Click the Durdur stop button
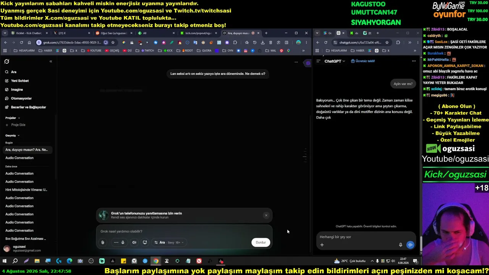Screen dimensions: 489x275 [x=261, y=242]
